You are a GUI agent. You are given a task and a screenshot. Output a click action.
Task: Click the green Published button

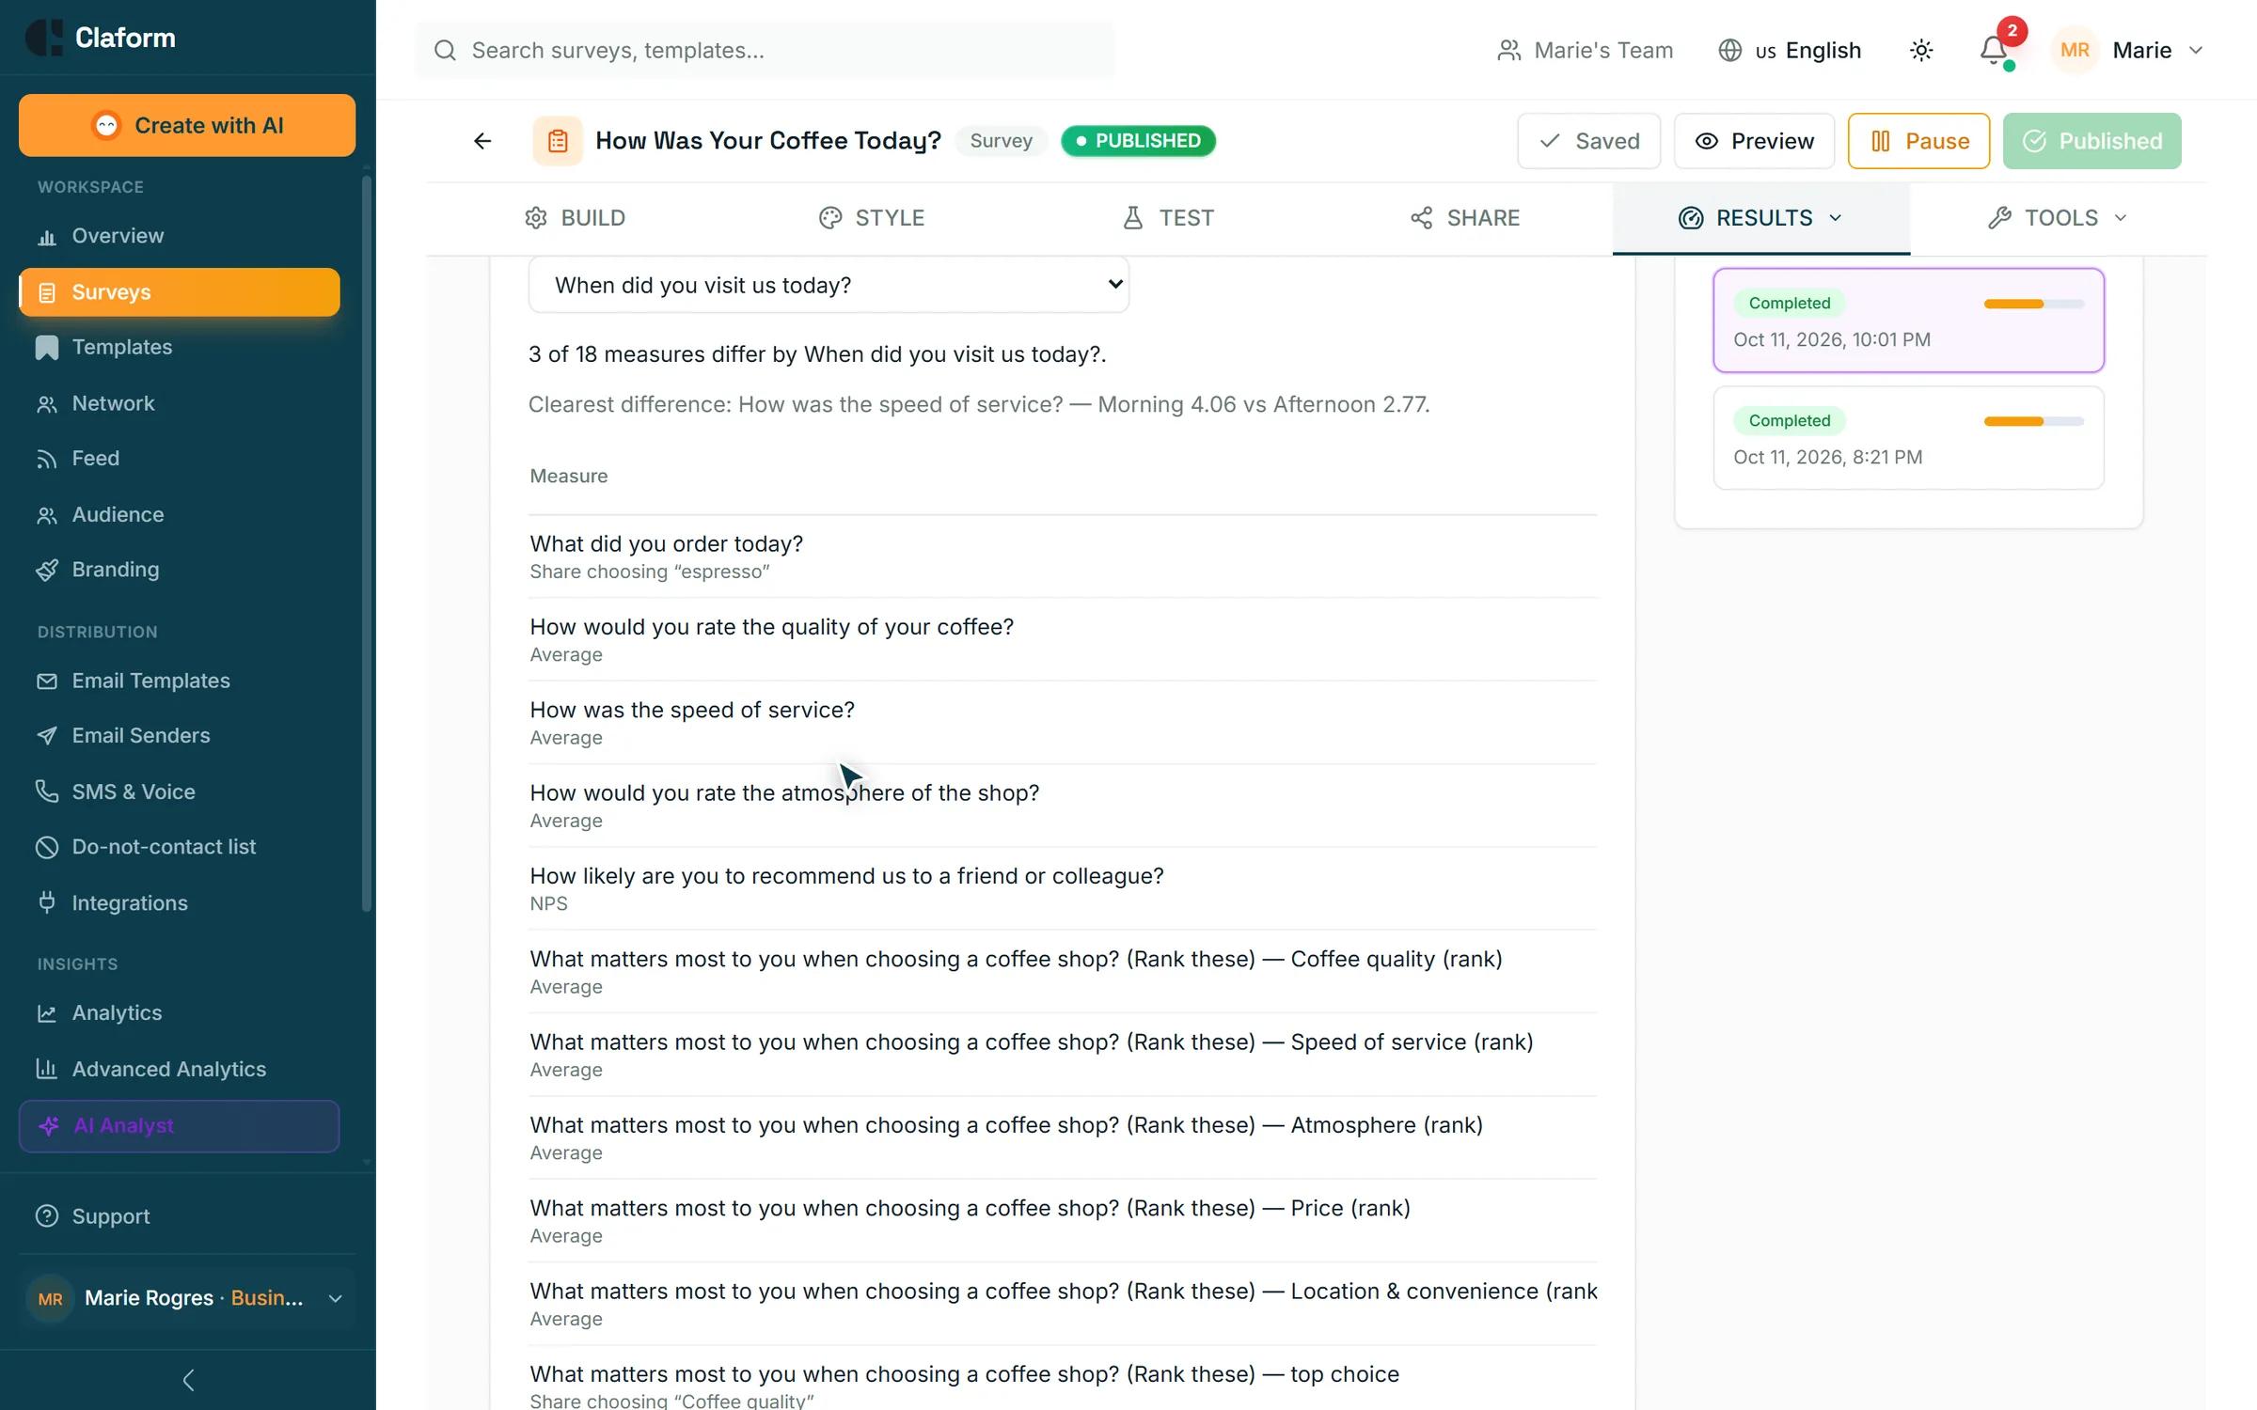(x=2091, y=141)
